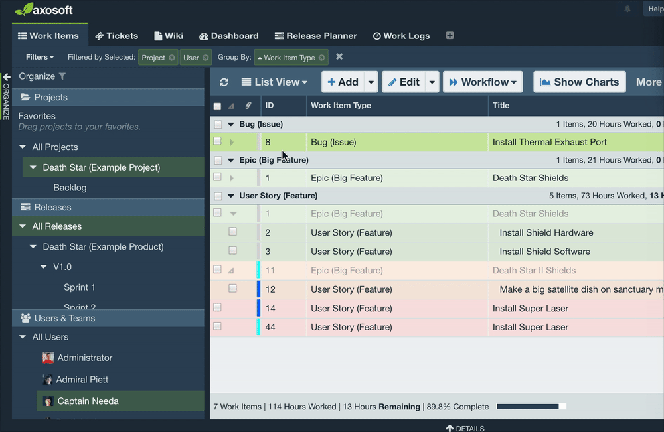The width and height of the screenshot is (664, 432).
Task: Expand the row for item 8
Action: [232, 143]
